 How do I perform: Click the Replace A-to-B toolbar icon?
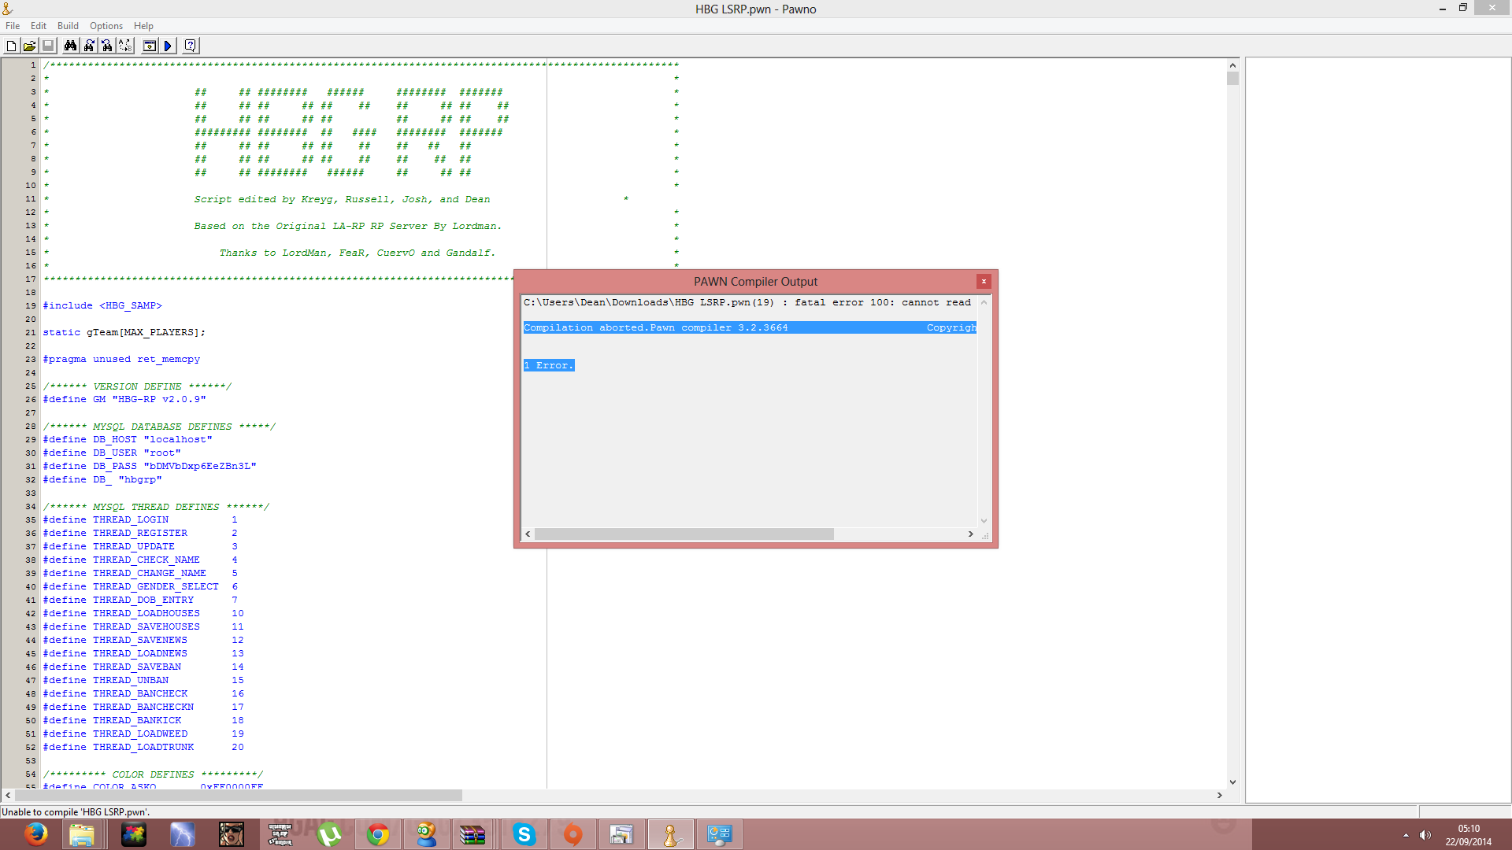point(125,46)
